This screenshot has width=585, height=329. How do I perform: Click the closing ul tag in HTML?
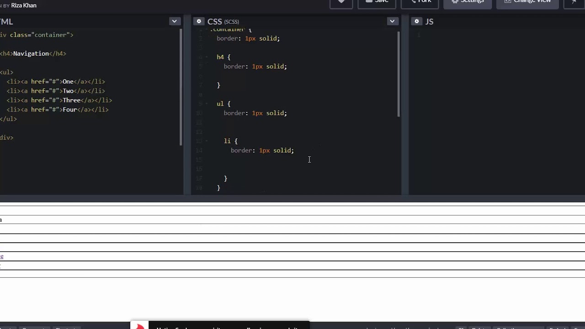coord(8,119)
